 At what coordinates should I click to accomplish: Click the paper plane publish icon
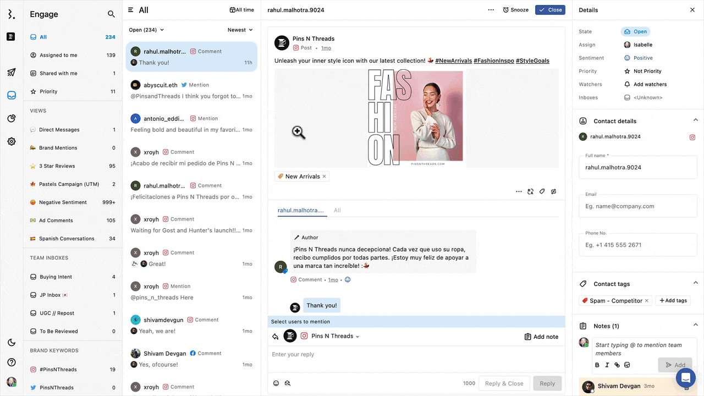[x=12, y=73]
